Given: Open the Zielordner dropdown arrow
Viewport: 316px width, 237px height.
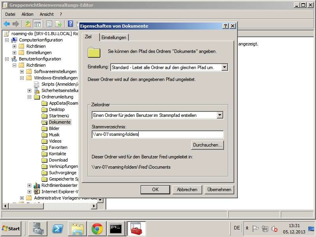Looking at the screenshot, I should coord(220,115).
